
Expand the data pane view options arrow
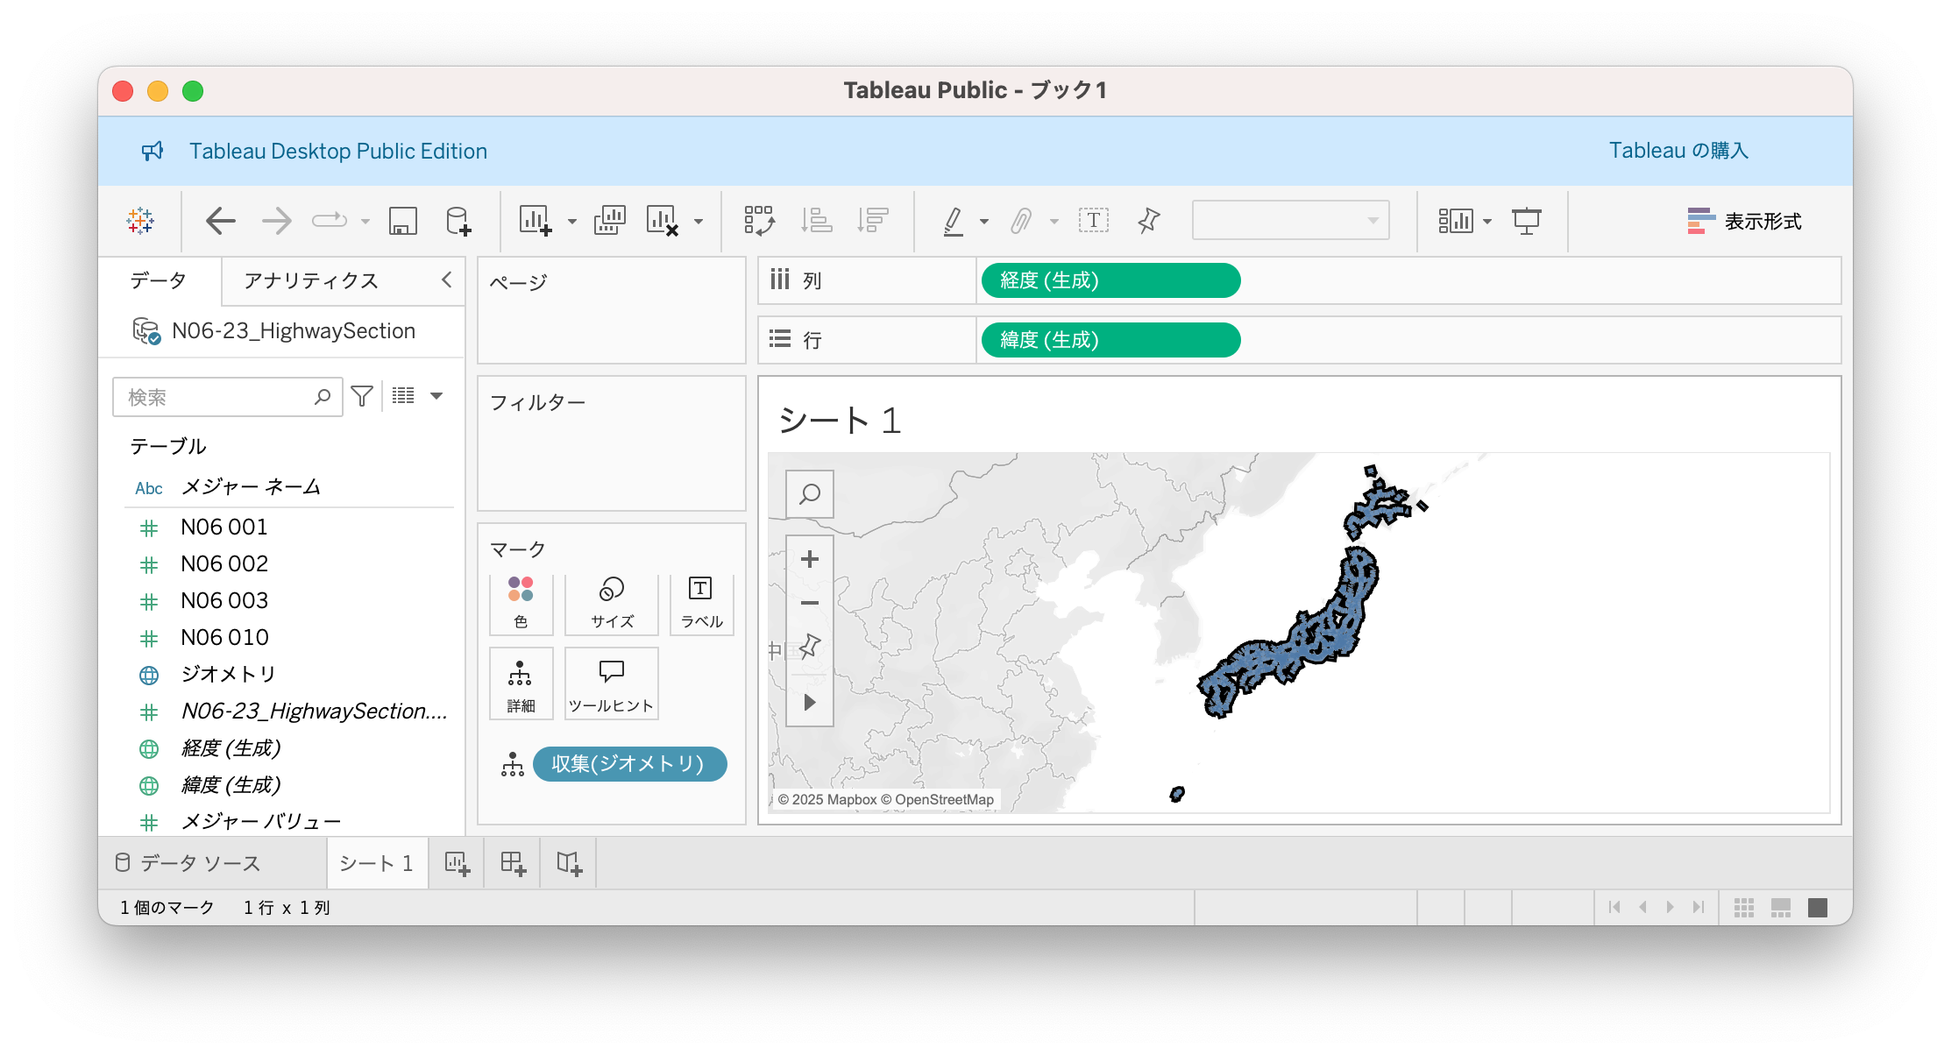[x=436, y=396]
